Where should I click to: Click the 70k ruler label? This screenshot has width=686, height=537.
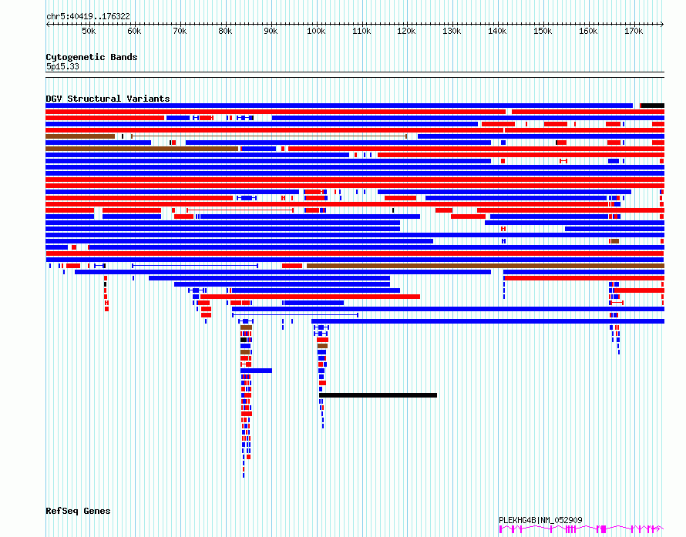pos(180,31)
